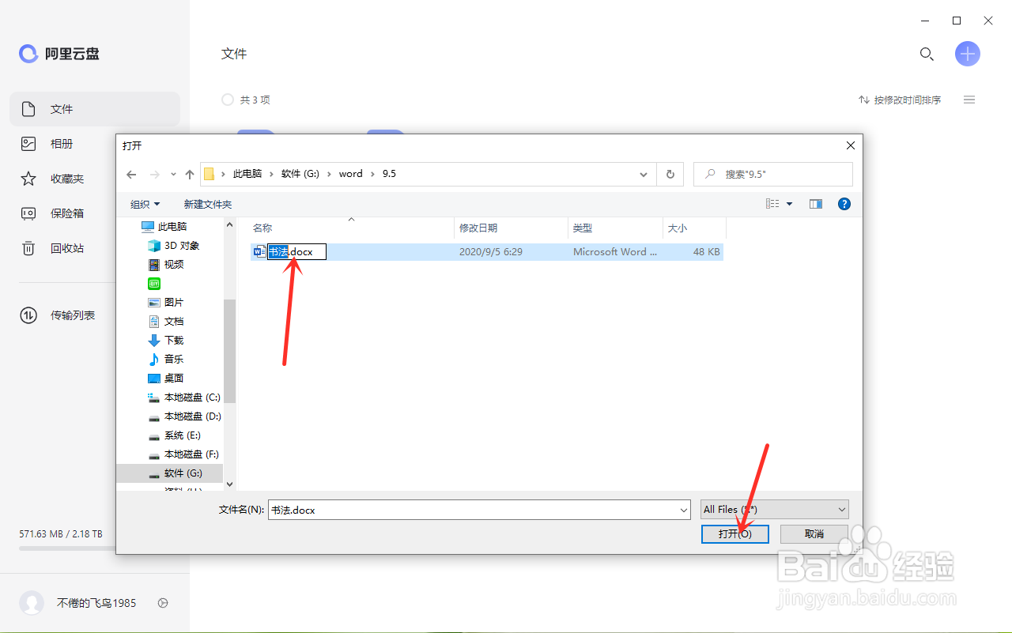Viewport: 1012px width, 633px height.
Task: Open the view options dropdown arrow
Action: pyautogui.click(x=789, y=204)
